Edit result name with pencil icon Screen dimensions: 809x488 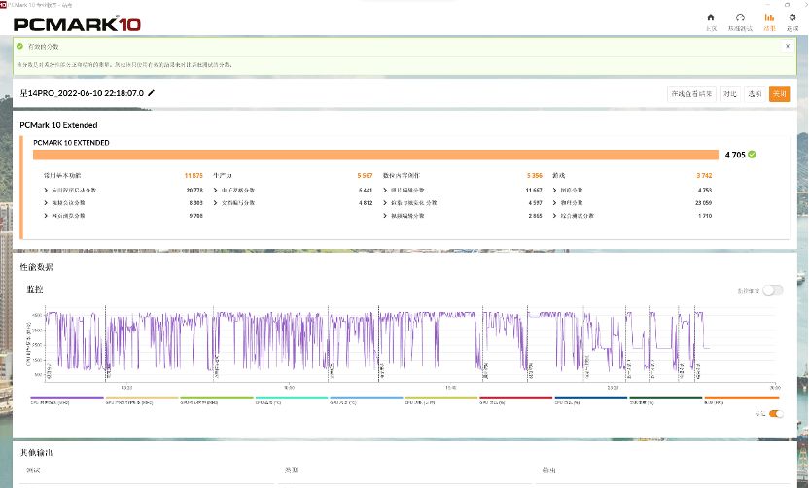pos(151,93)
